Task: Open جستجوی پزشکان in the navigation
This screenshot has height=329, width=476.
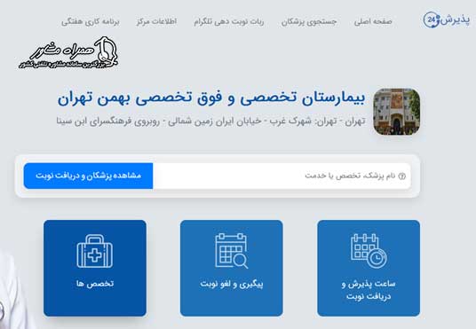Action: (x=309, y=21)
